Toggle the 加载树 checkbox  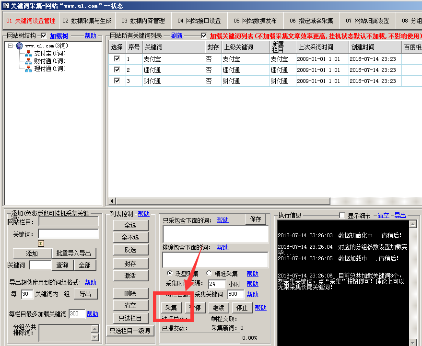click(44, 35)
